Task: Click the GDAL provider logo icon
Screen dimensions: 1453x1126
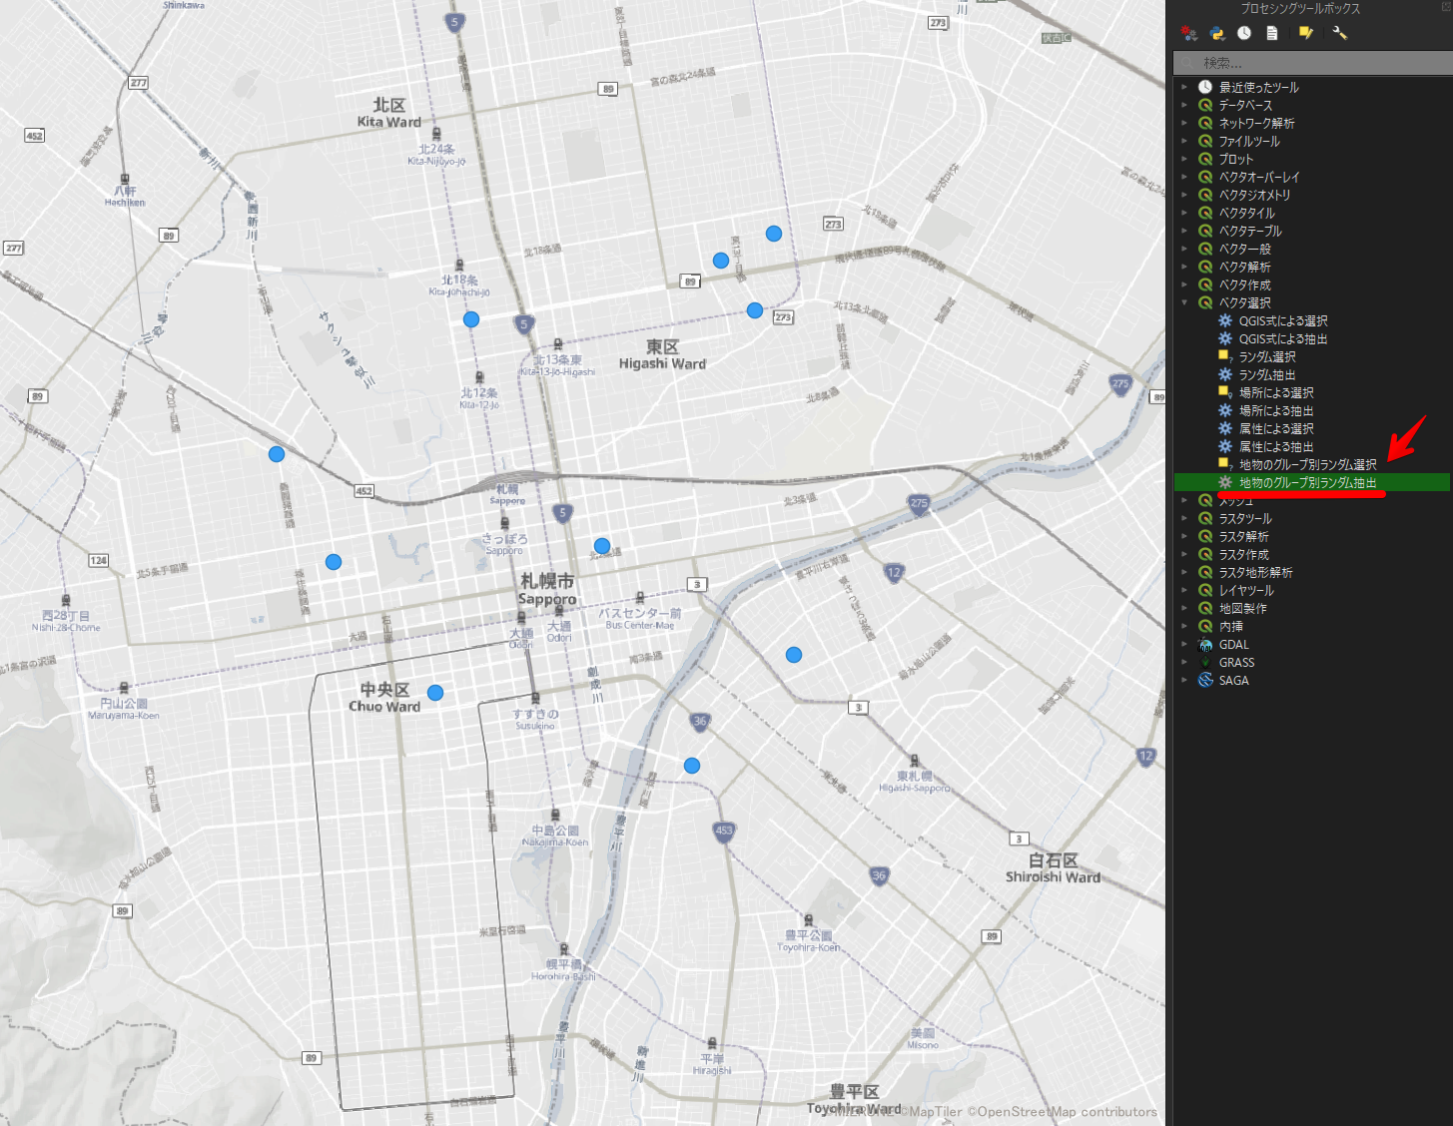Action: pos(1205,645)
